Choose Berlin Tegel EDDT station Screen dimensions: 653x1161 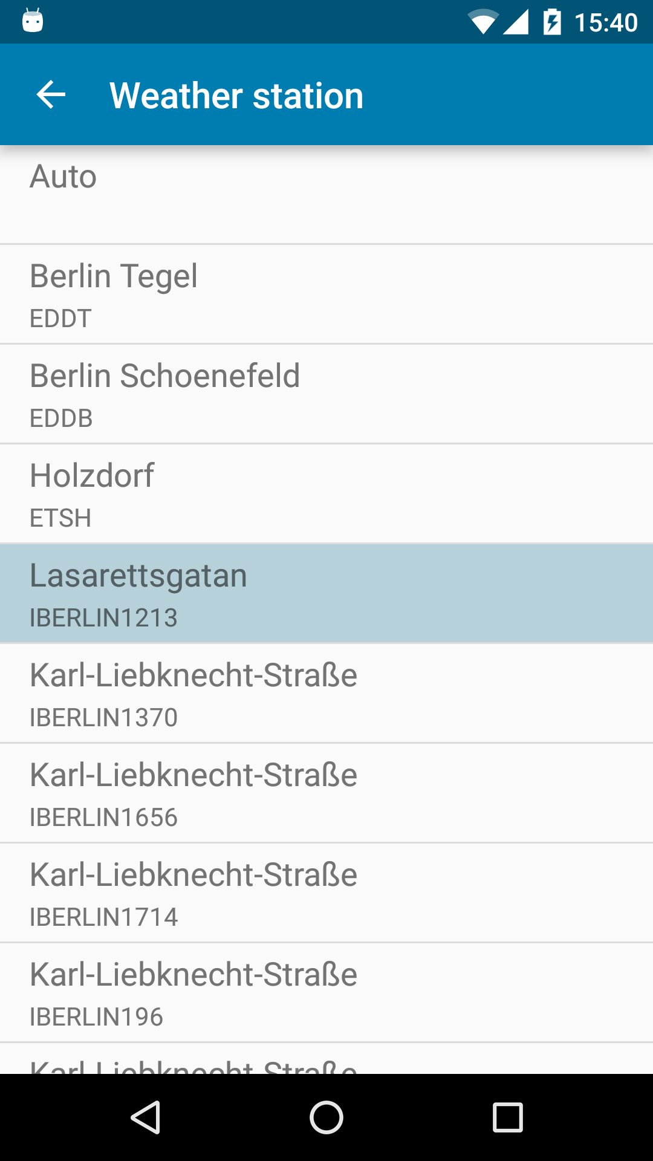pos(326,294)
